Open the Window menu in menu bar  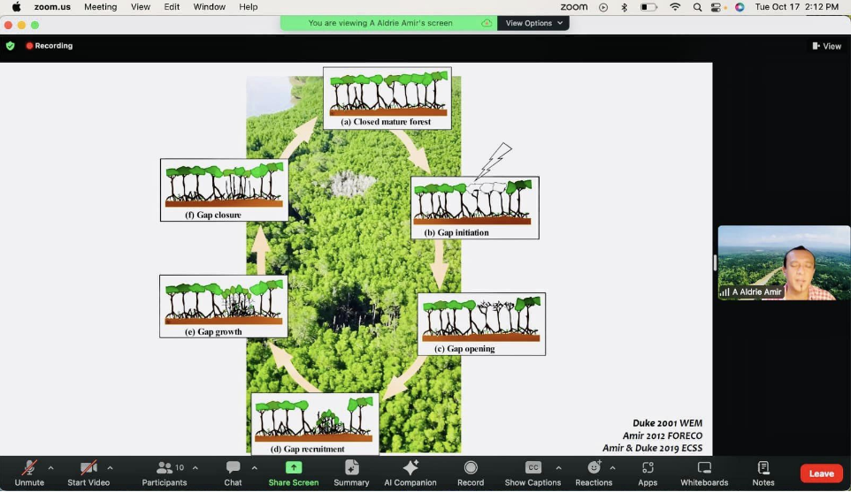click(x=209, y=7)
